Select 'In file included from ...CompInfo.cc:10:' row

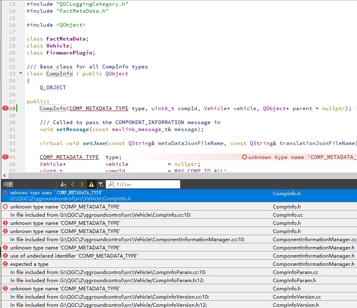[179, 215]
